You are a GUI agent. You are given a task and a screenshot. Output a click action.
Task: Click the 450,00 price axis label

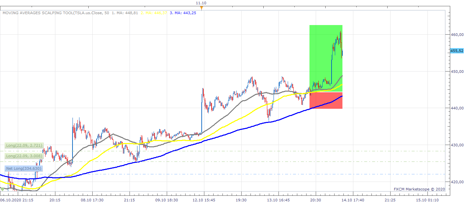[x=457, y=72]
